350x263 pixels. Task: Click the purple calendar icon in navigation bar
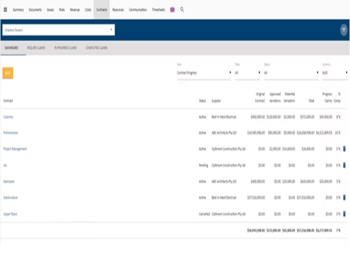click(172, 10)
